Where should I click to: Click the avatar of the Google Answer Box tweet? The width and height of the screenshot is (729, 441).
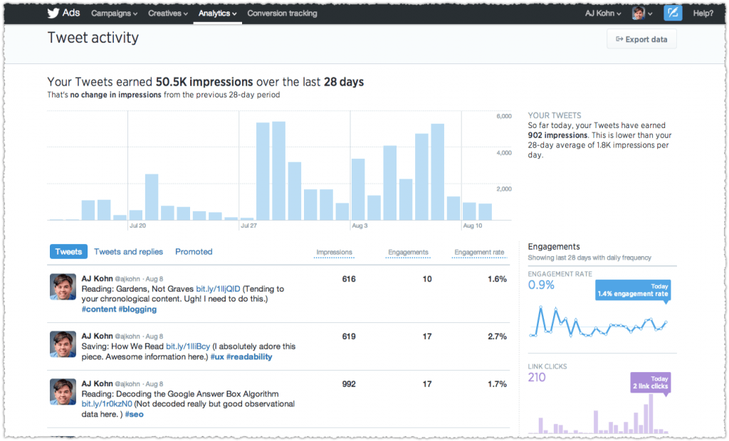pyautogui.click(x=63, y=392)
